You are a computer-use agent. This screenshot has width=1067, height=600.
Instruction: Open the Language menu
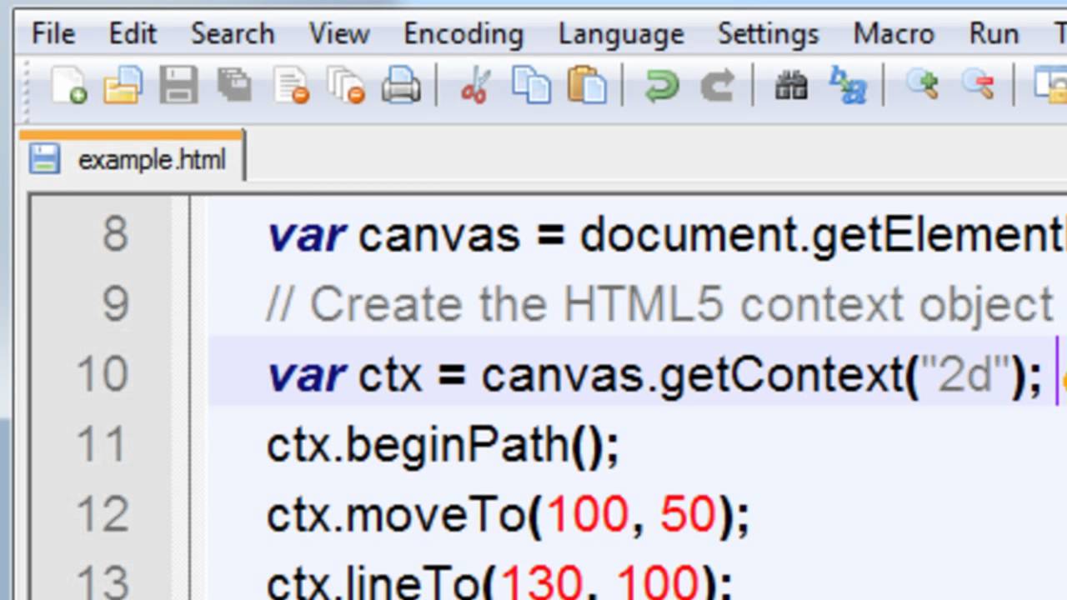tap(621, 33)
